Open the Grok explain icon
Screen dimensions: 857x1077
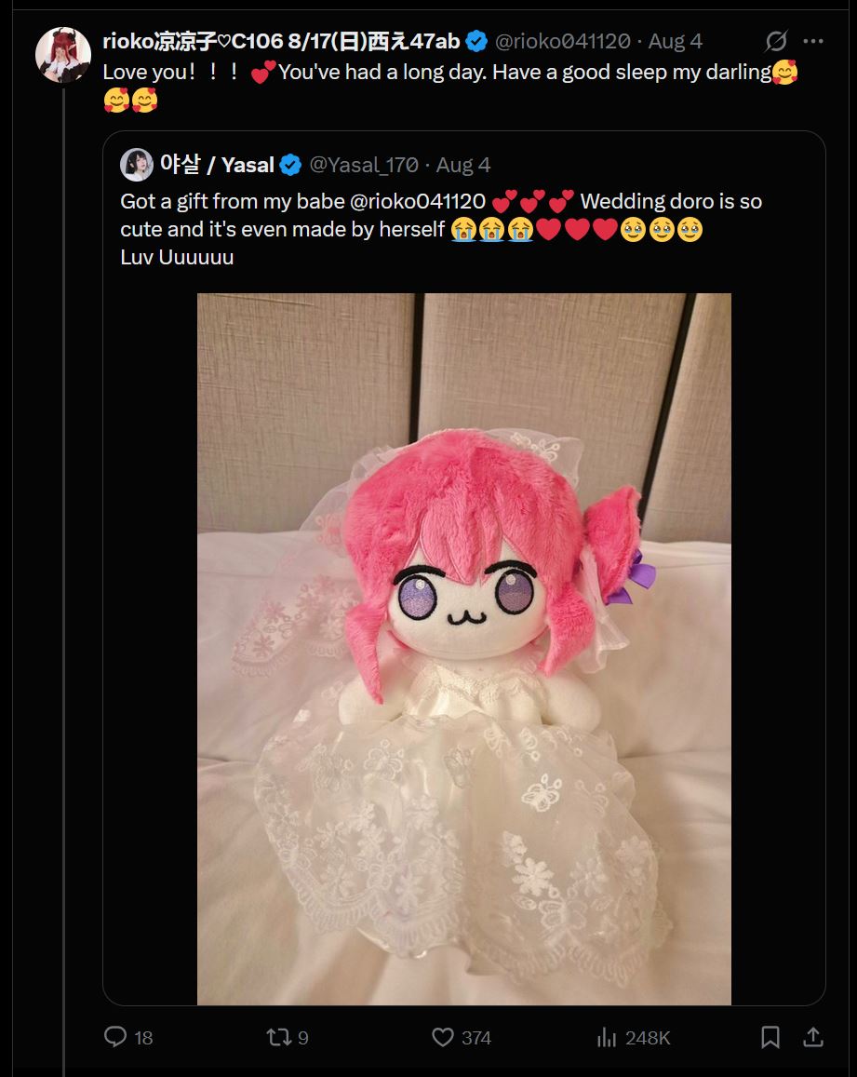pyautogui.click(x=776, y=41)
